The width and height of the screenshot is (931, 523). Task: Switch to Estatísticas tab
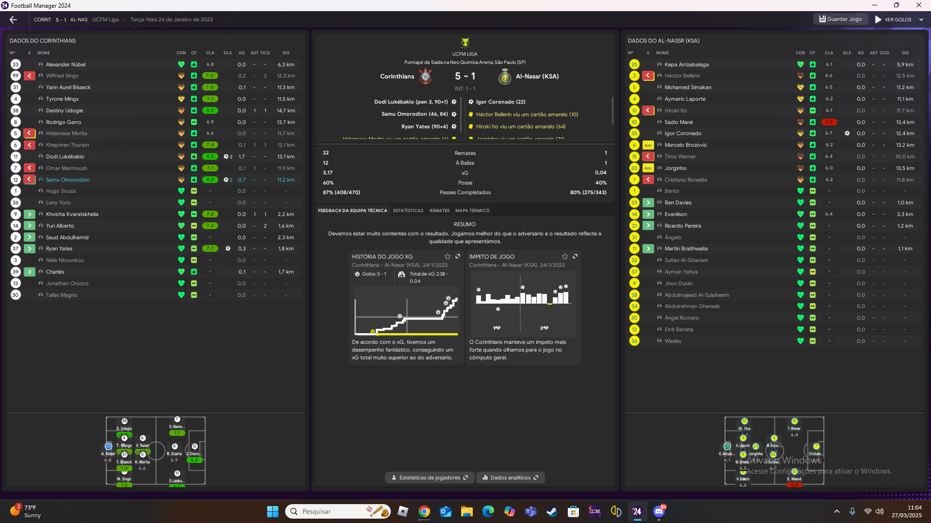point(408,211)
